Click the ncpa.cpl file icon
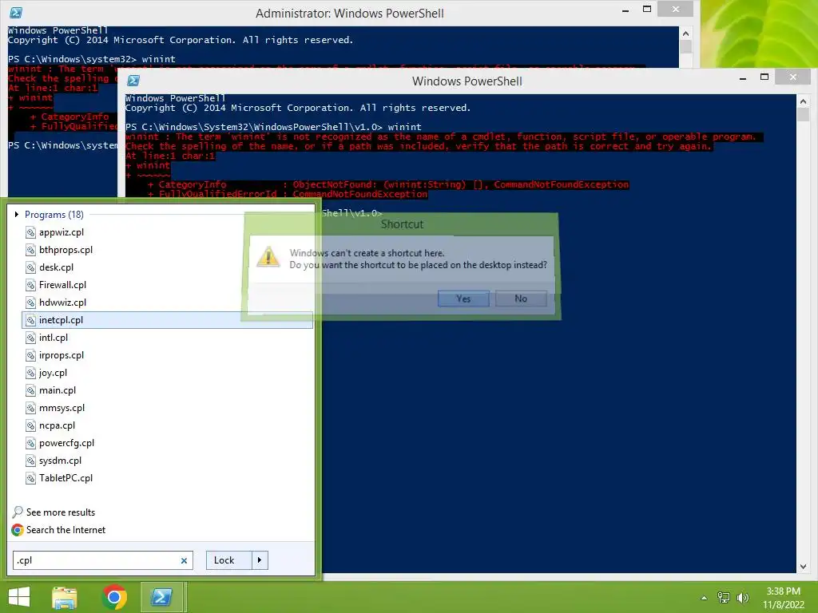Screen dimensions: 818x613 pos(31,425)
